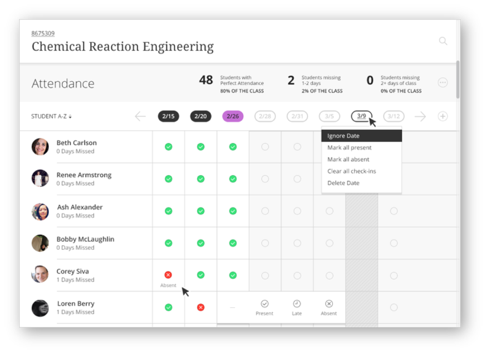Open the 2/31 date pill
The height and width of the screenshot is (354, 487).
click(x=297, y=117)
